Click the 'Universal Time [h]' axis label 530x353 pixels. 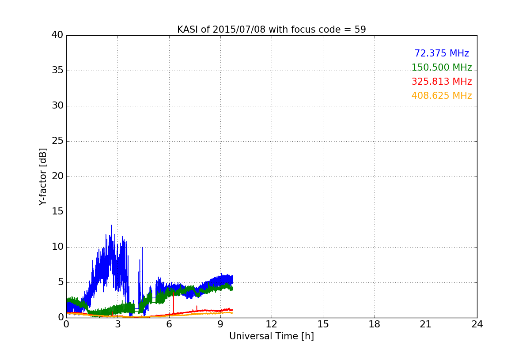tap(271, 336)
